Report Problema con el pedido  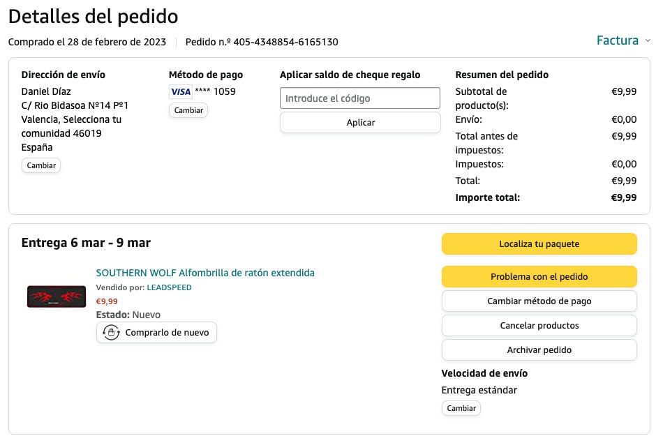539,277
